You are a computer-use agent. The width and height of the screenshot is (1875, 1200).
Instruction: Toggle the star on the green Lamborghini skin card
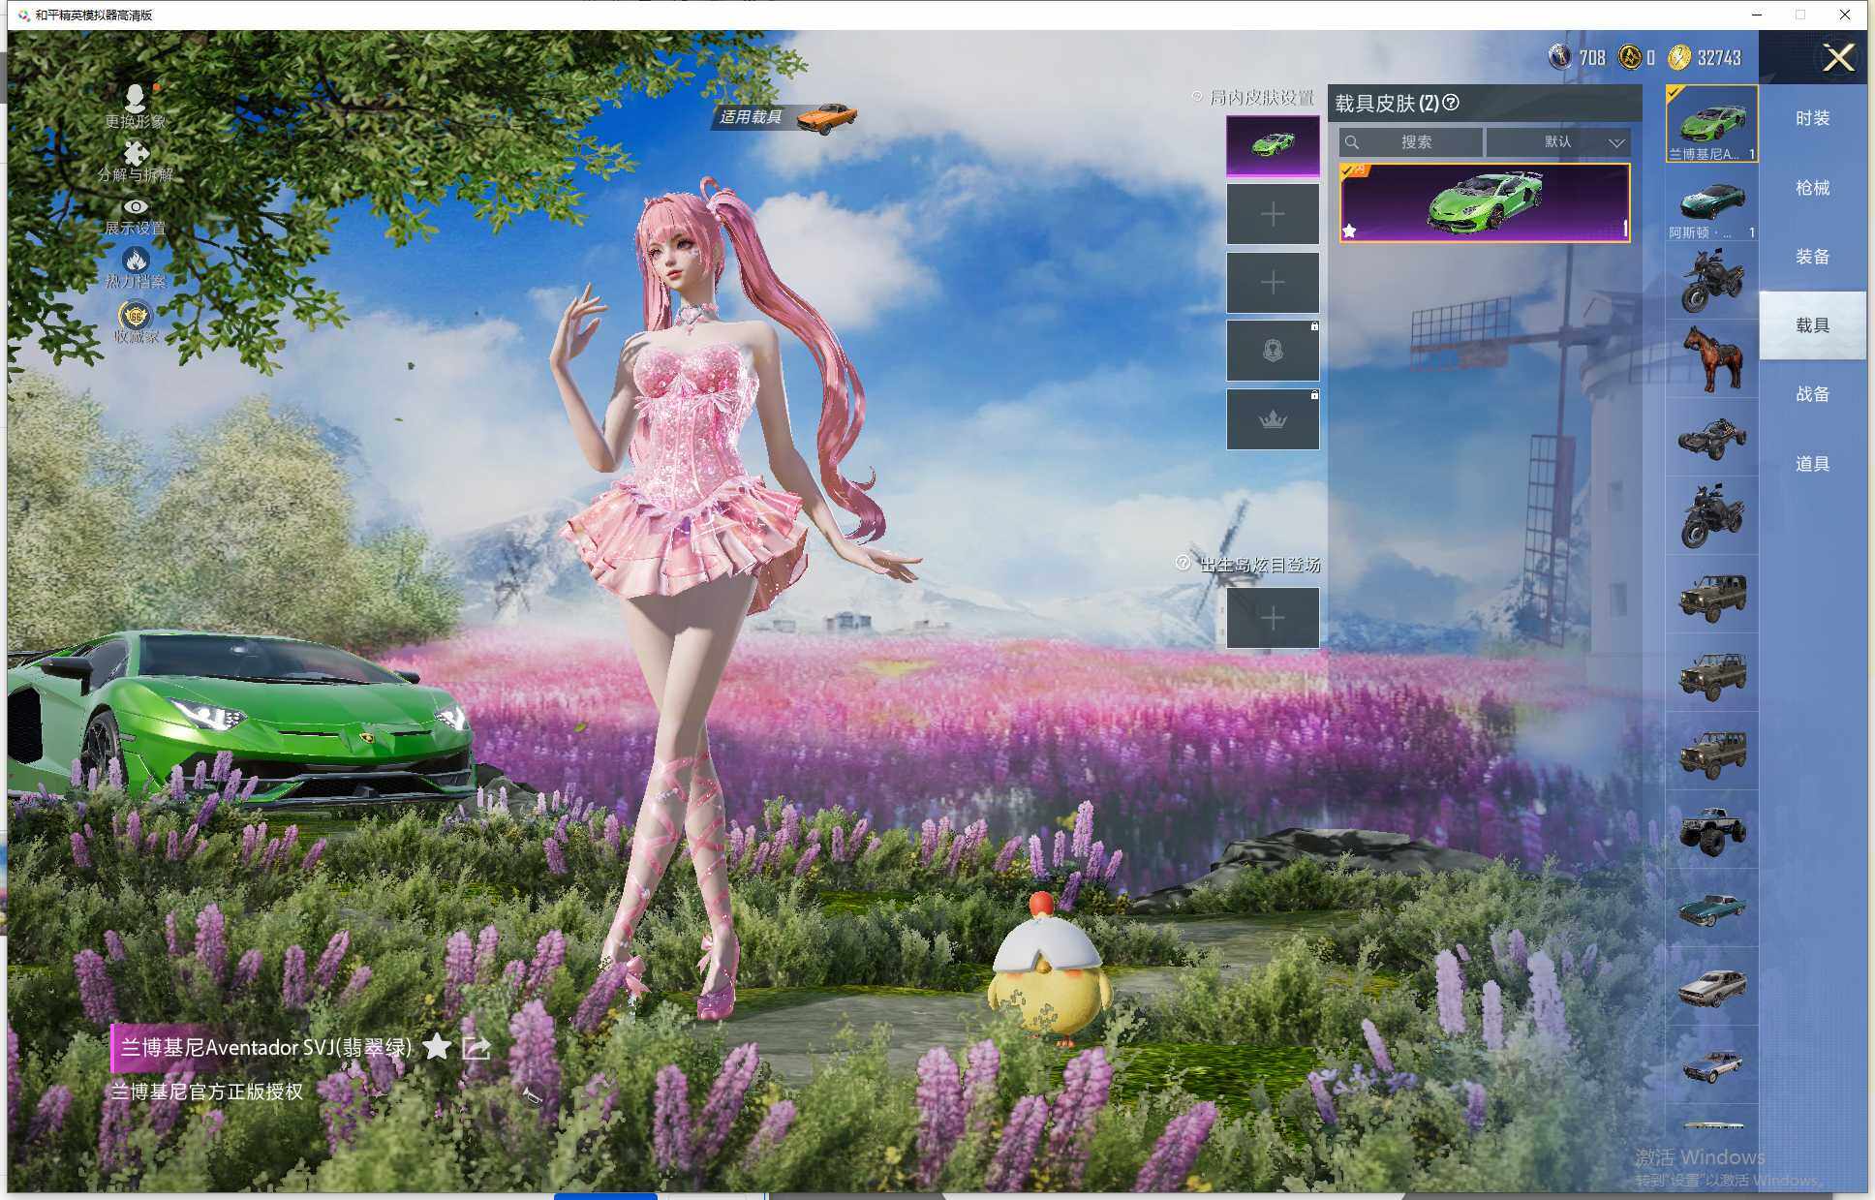tap(1349, 231)
